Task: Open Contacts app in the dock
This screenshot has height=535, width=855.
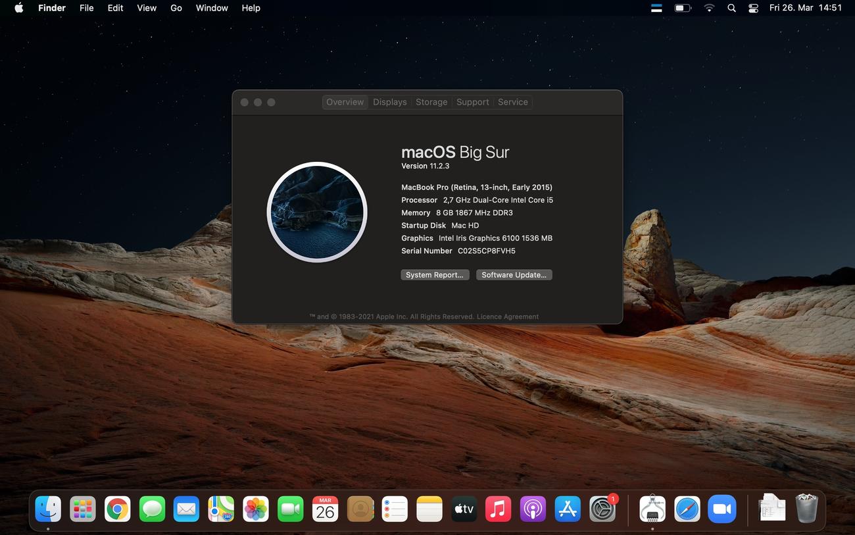Action: [360, 509]
